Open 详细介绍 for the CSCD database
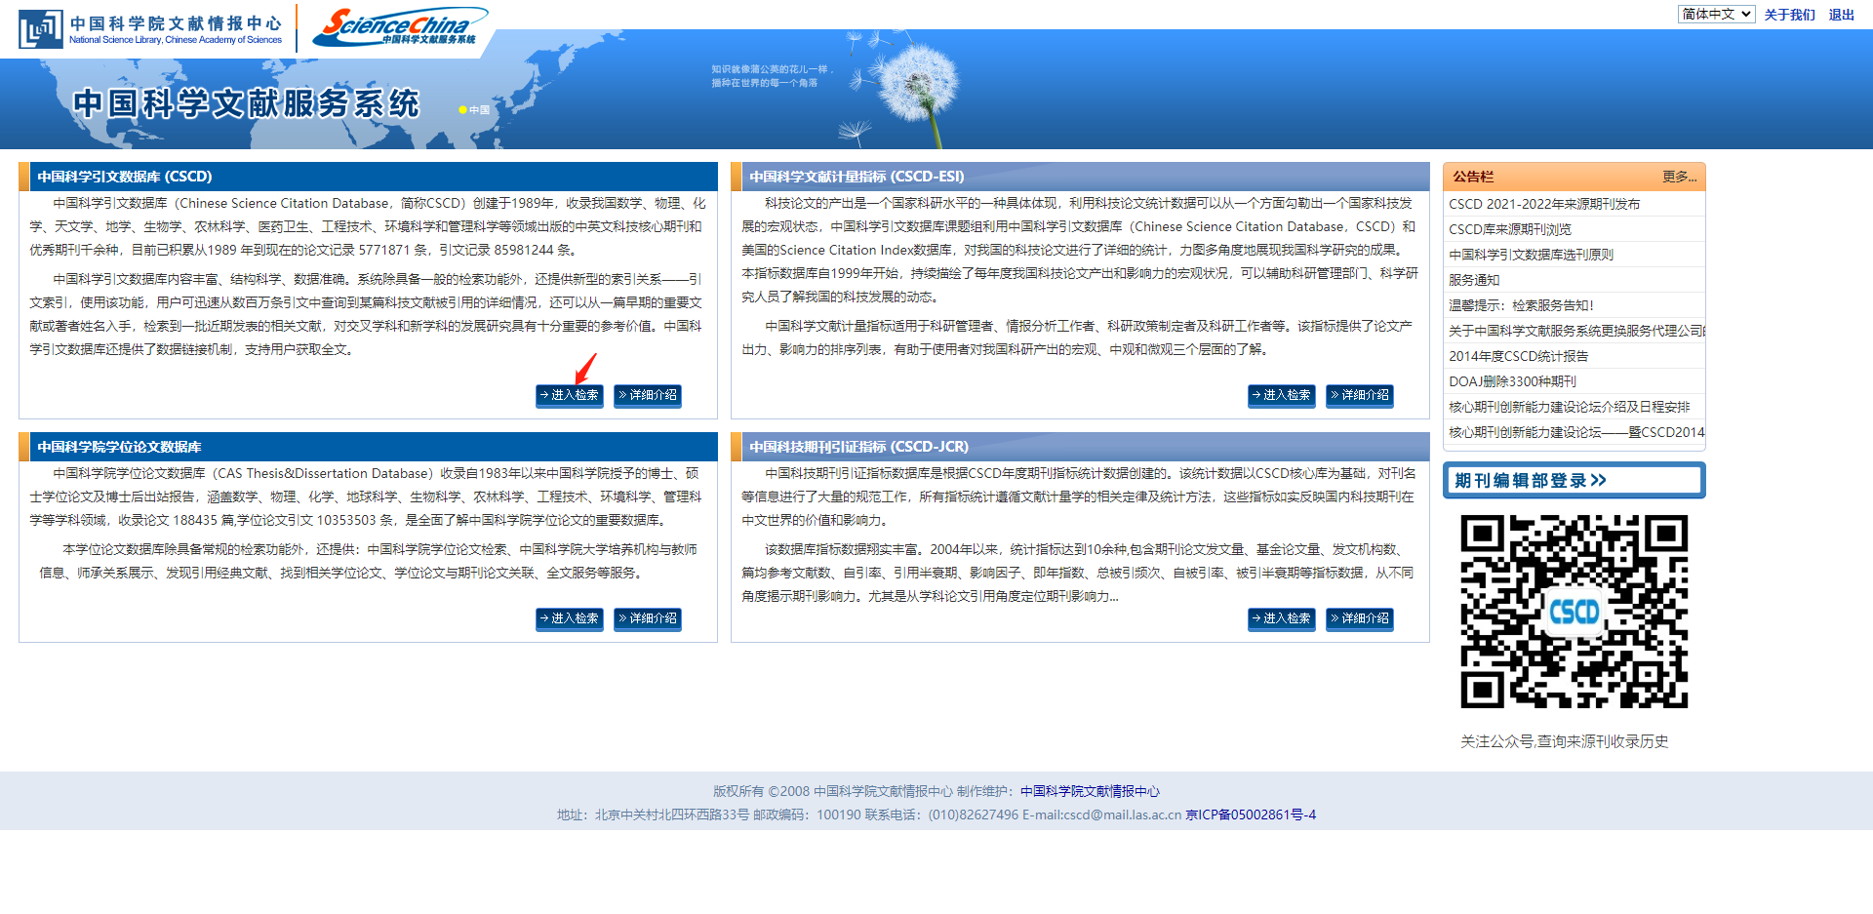This screenshot has height=914, width=1873. (x=647, y=395)
